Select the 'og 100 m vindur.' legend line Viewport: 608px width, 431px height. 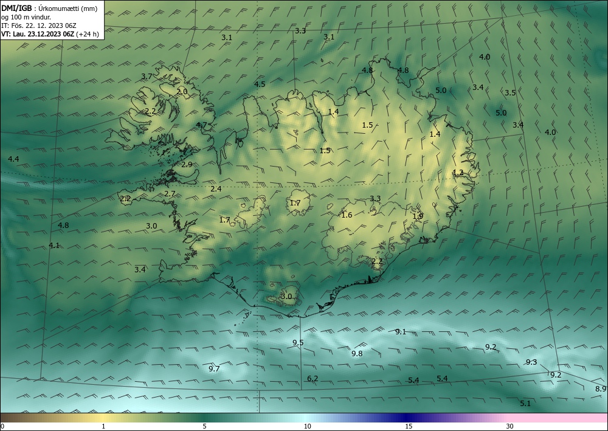pyautogui.click(x=26, y=17)
